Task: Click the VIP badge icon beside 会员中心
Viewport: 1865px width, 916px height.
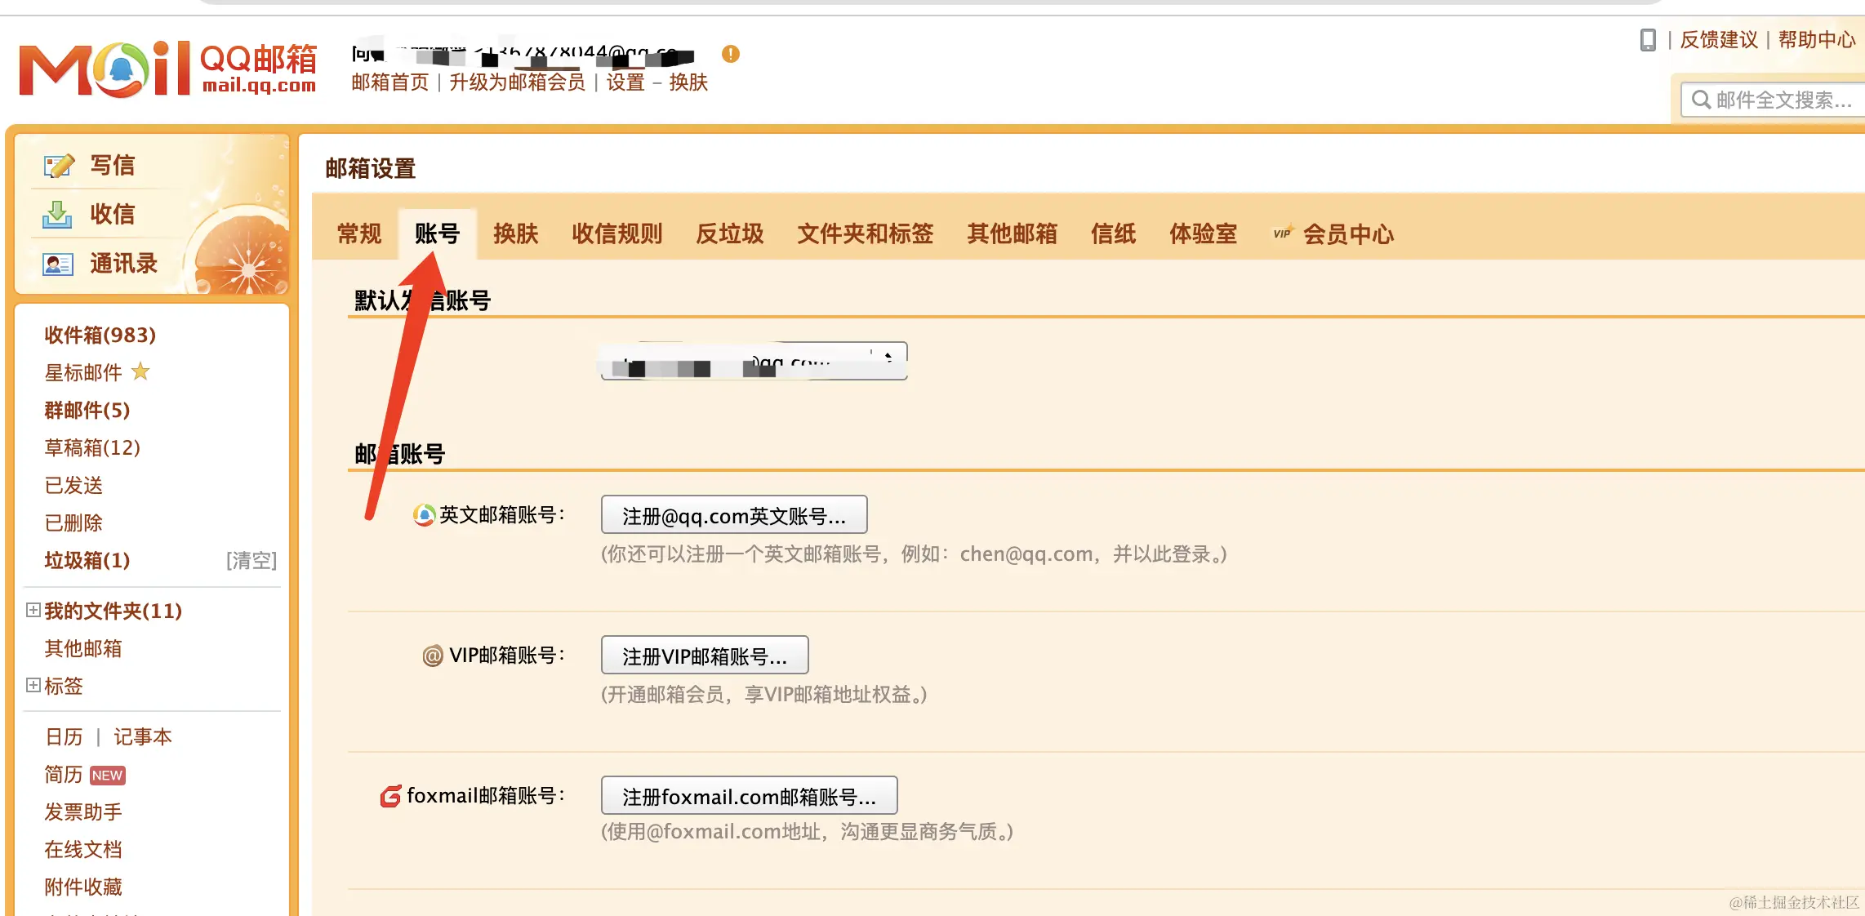Action: [x=1283, y=233]
